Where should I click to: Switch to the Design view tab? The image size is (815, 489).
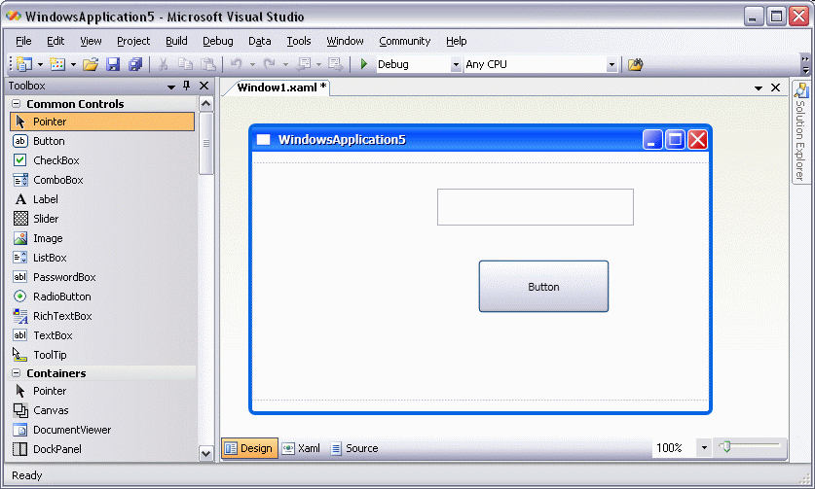(x=250, y=448)
